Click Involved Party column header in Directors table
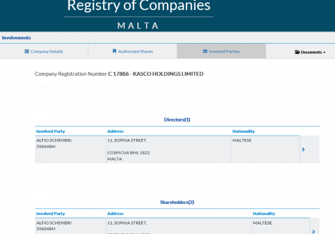This screenshot has height=234, width=335. pos(51,131)
